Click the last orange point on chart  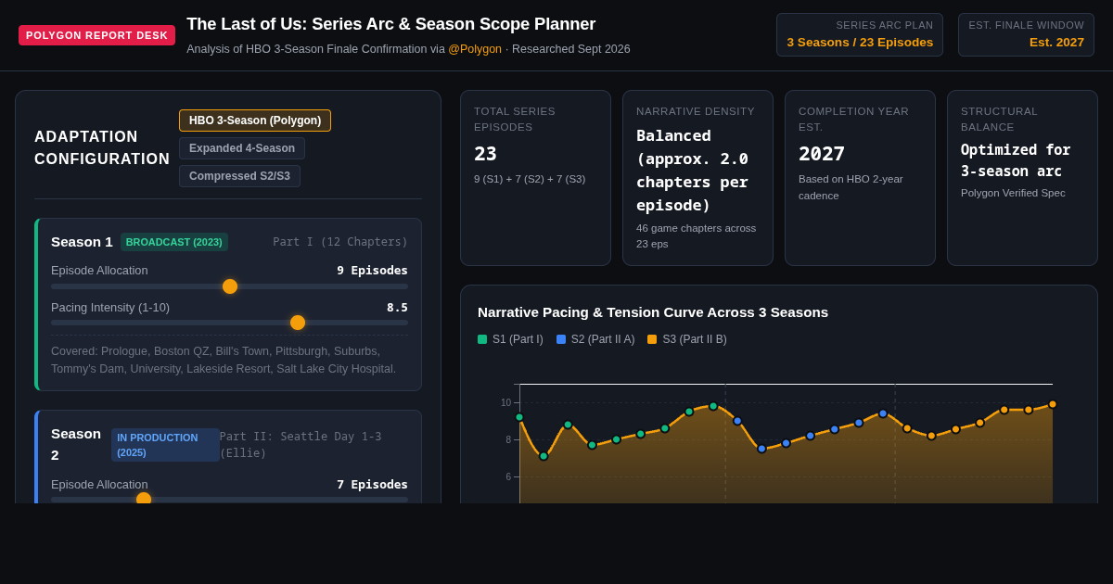click(x=1053, y=404)
